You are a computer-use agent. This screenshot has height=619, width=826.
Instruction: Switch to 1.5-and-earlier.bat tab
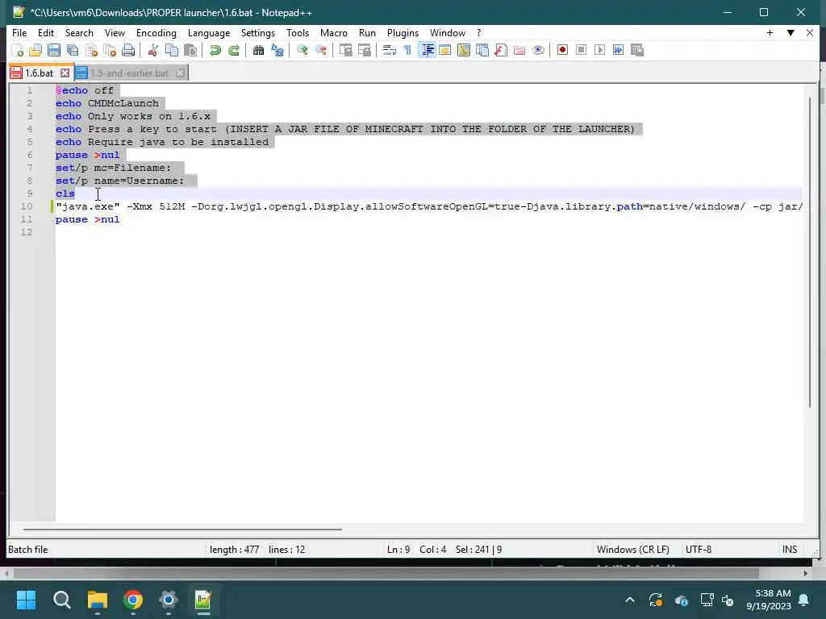tap(130, 73)
